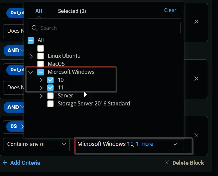Click Delete Block

click(x=184, y=163)
